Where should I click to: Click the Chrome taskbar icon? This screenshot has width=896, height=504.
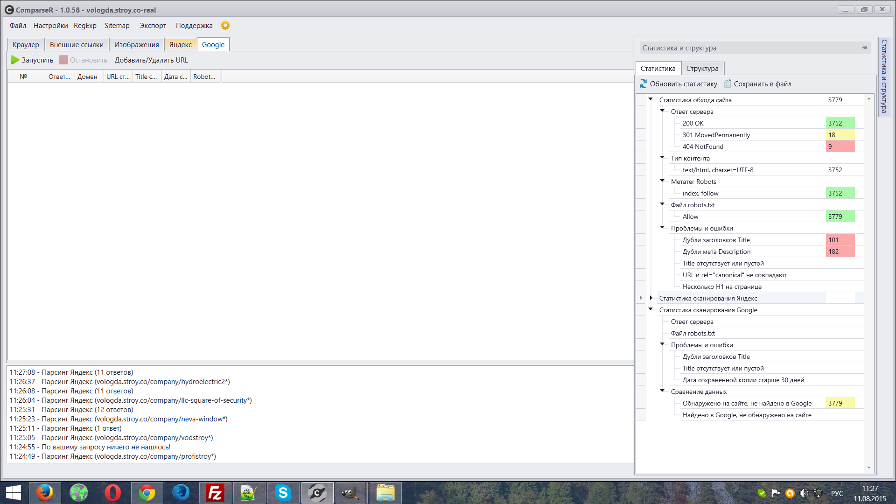point(147,493)
